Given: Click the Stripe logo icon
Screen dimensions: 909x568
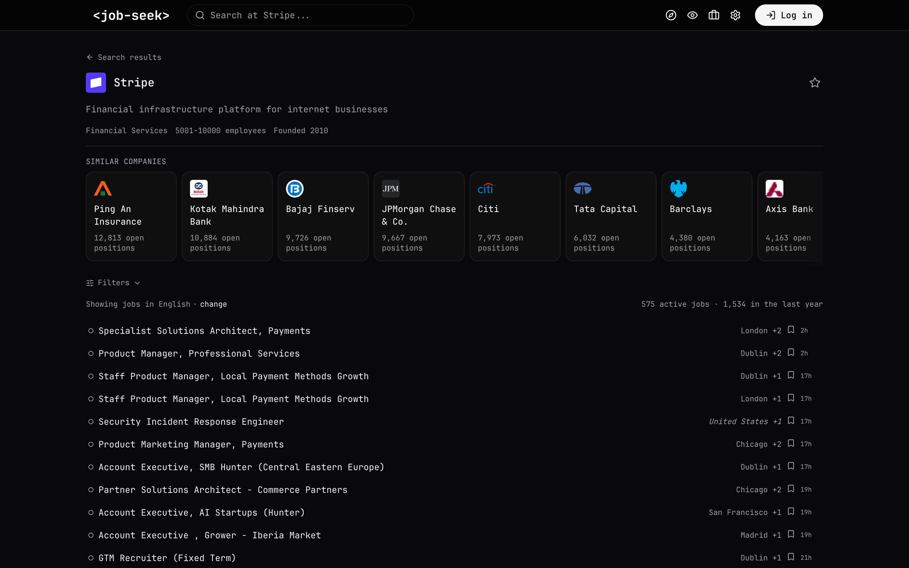Looking at the screenshot, I should pos(96,83).
